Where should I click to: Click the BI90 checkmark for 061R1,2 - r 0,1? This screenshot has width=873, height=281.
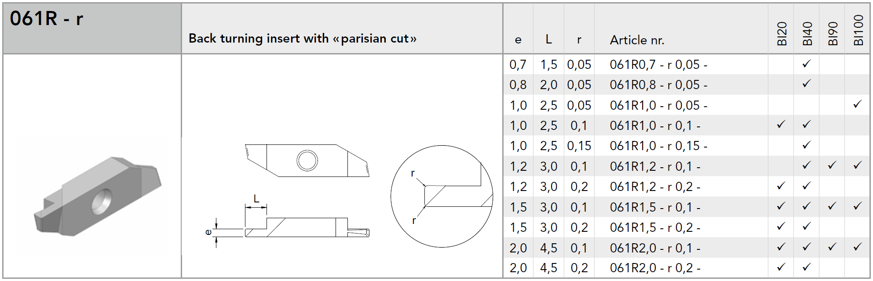832,166
